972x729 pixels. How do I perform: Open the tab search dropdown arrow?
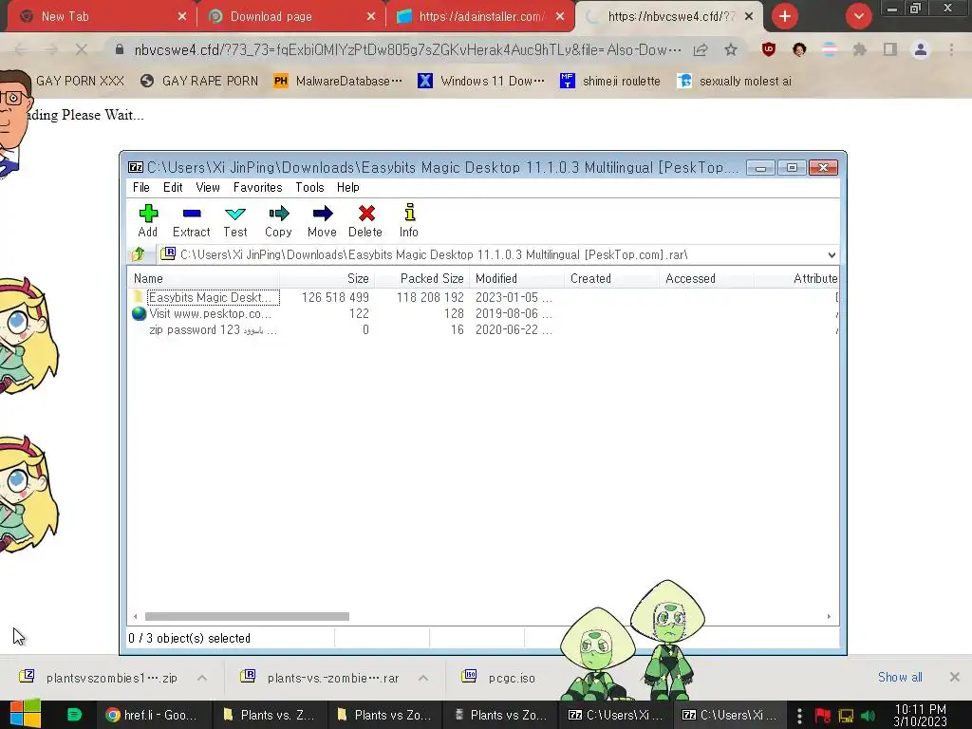click(x=858, y=16)
